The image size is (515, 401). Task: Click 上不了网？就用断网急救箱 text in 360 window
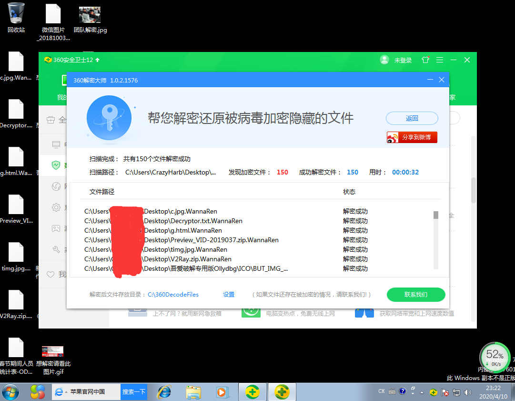[187, 314]
